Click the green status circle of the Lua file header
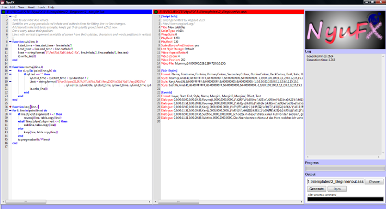 click(4, 12)
